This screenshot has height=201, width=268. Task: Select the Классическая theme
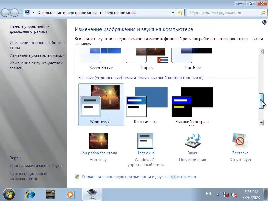tap(147, 105)
